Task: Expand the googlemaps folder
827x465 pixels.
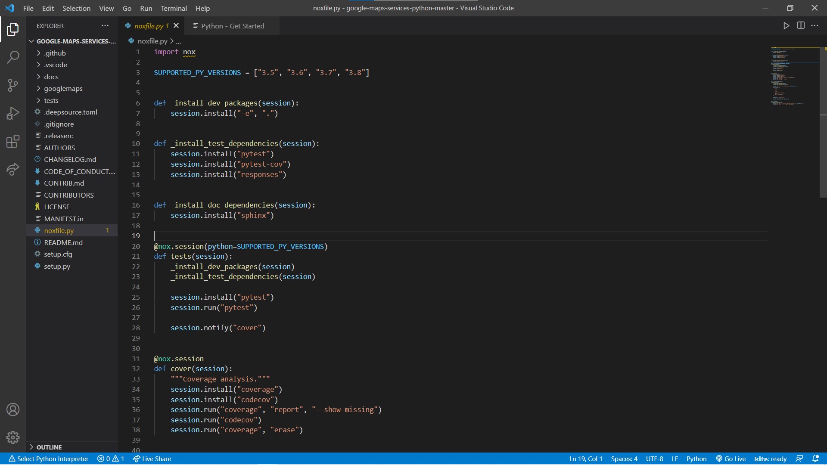Action: coord(63,89)
